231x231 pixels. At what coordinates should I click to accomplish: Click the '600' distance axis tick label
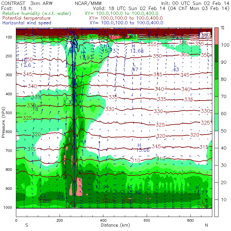[x=147, y=220]
